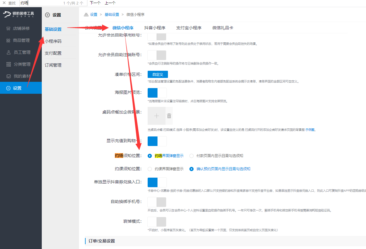
Task: Select 付款页面内显示且需勾选须知 for 约场须知
Action: click(x=192, y=156)
